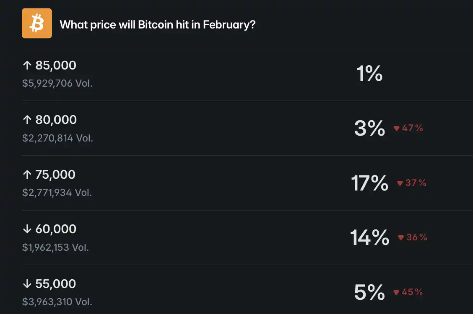The width and height of the screenshot is (473, 314).
Task: Click the down arrow beside 55,000
Action: click(27, 284)
